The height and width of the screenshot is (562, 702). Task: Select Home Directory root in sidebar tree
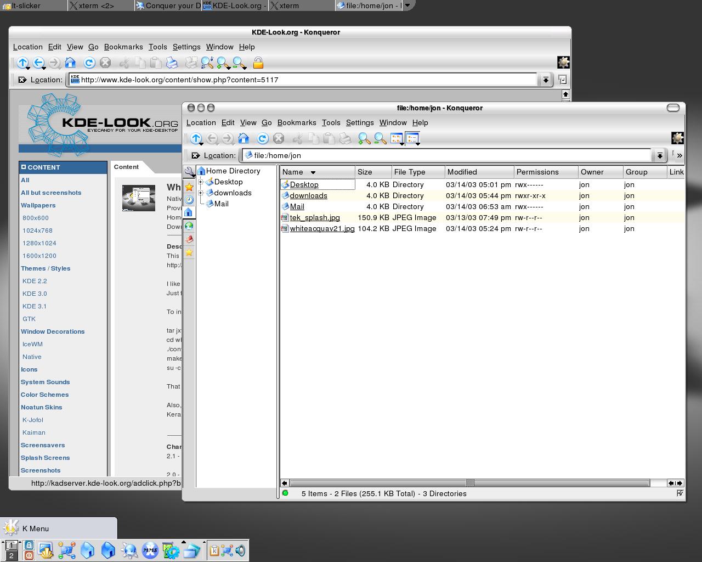[233, 171]
